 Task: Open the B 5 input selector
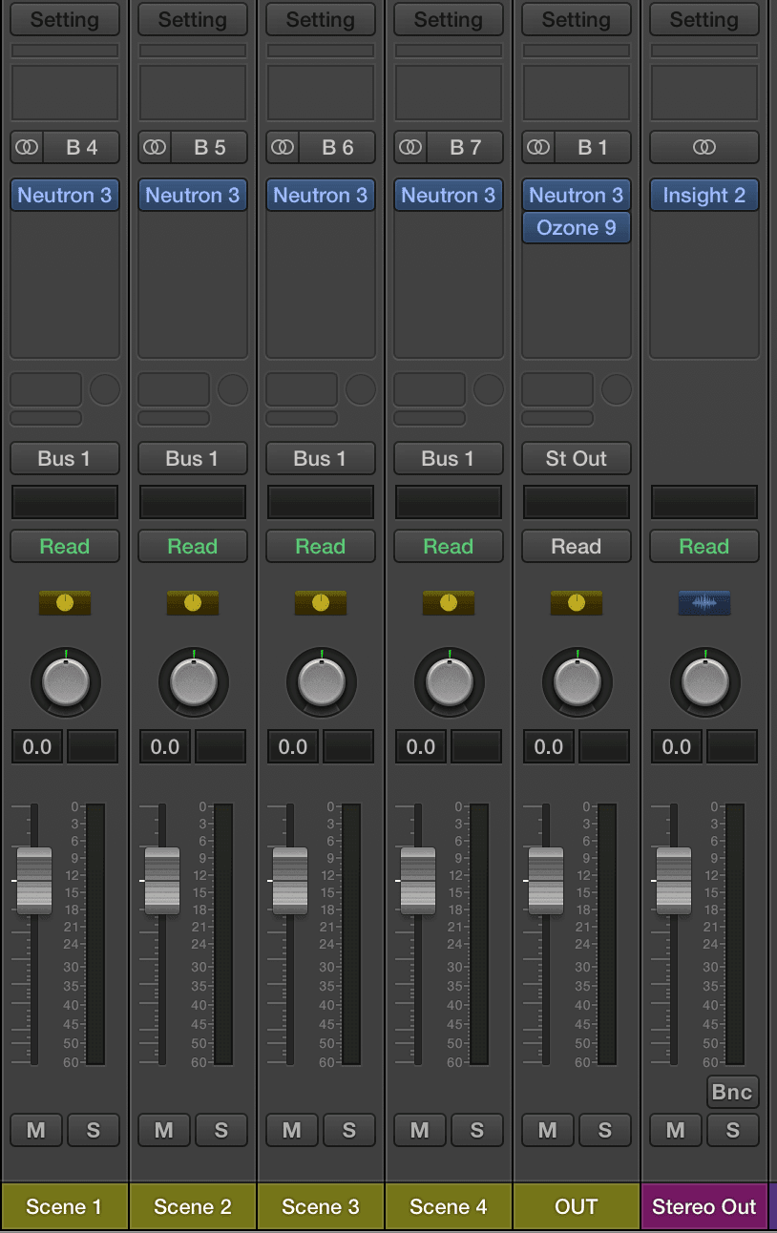pyautogui.click(x=210, y=147)
